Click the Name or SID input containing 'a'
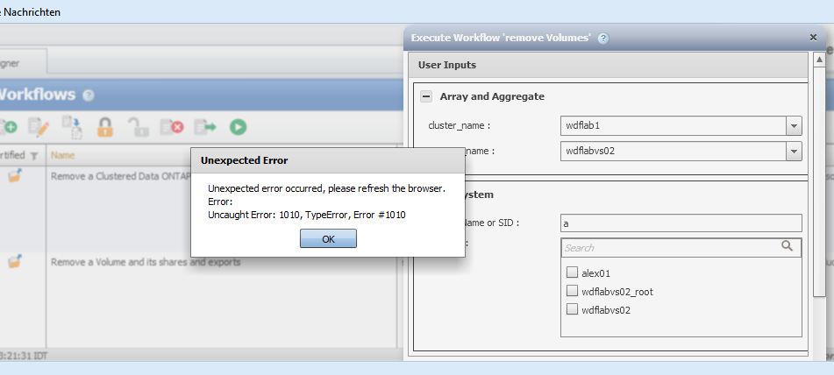The width and height of the screenshot is (834, 375). coord(681,223)
